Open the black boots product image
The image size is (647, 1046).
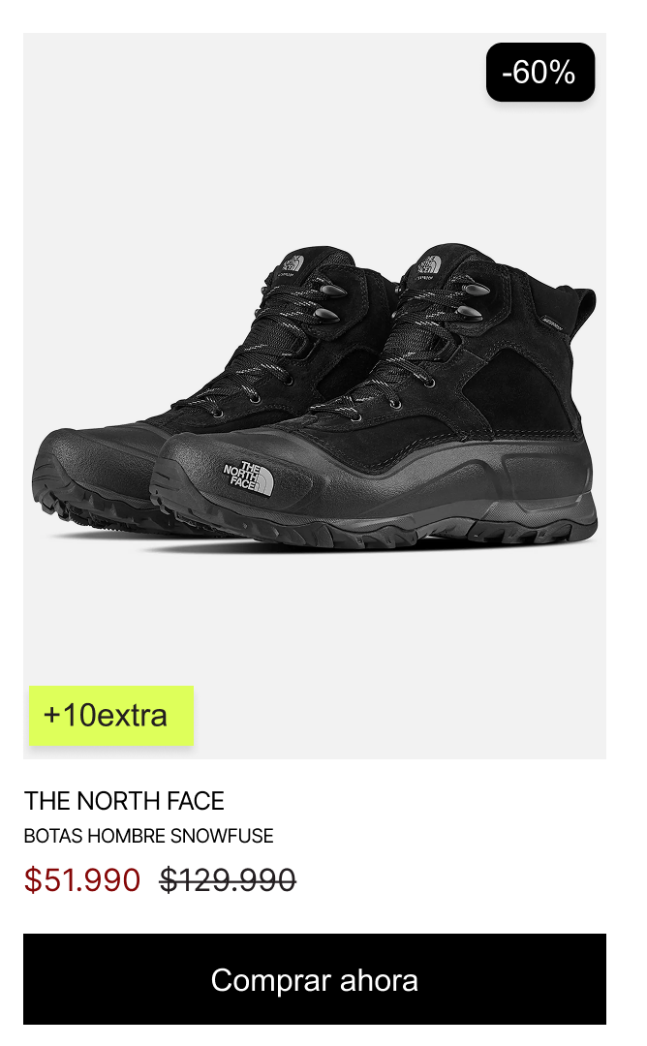[x=315, y=395]
